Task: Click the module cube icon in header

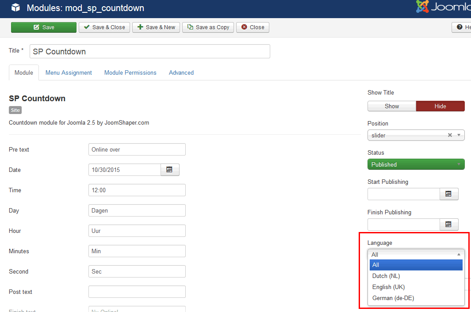Action: tap(16, 8)
